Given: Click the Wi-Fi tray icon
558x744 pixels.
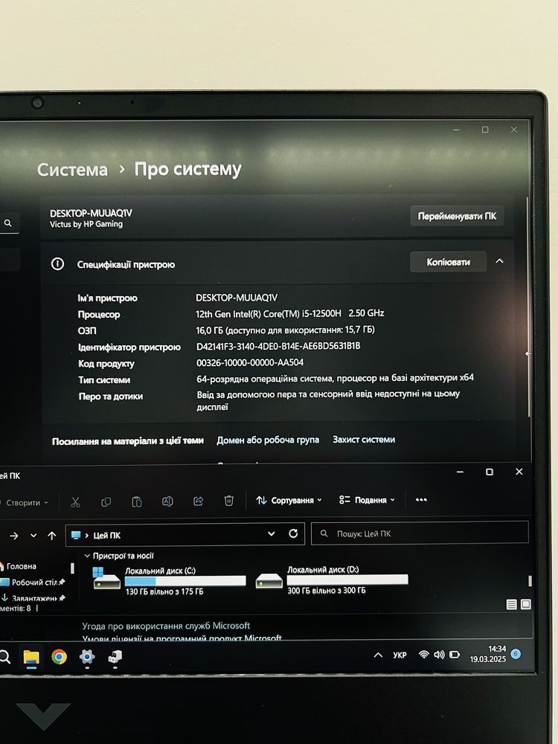Looking at the screenshot, I should pos(424,654).
